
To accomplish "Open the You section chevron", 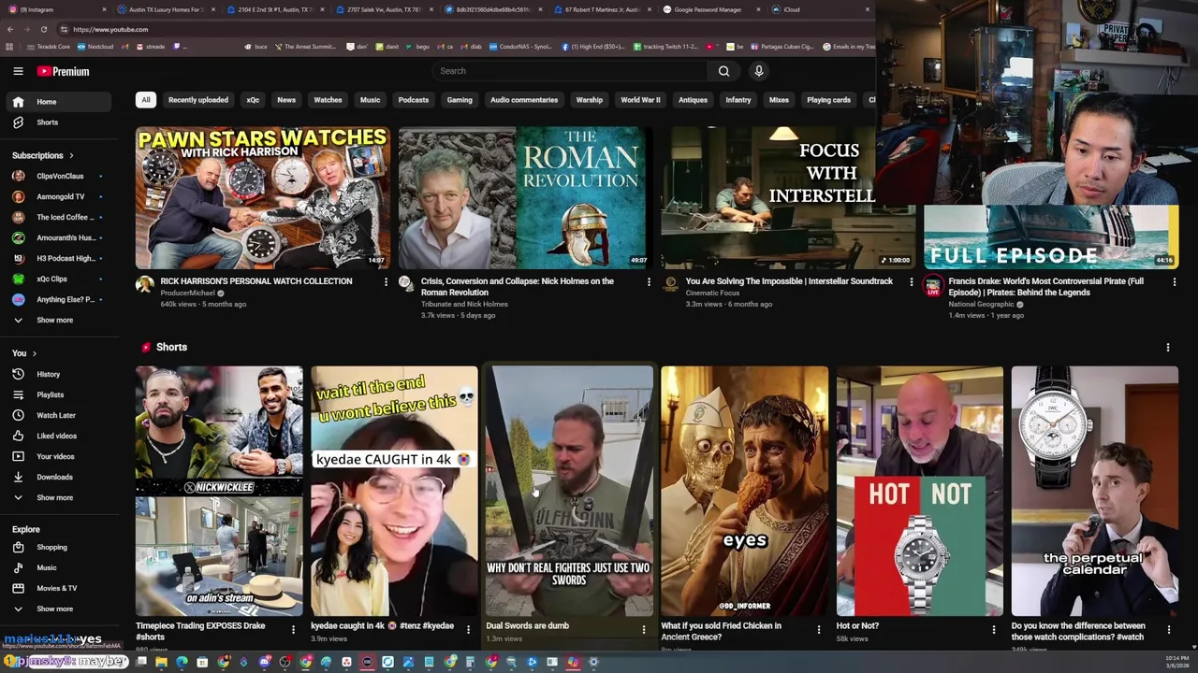I will pyautogui.click(x=35, y=353).
